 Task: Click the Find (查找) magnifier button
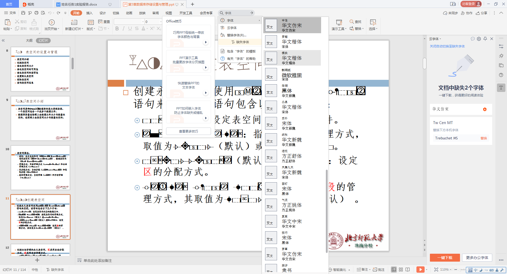point(355,22)
